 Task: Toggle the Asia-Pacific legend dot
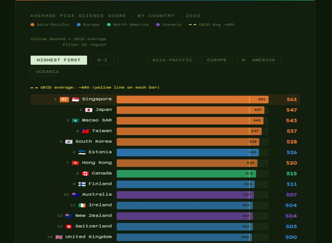coord(32,24)
